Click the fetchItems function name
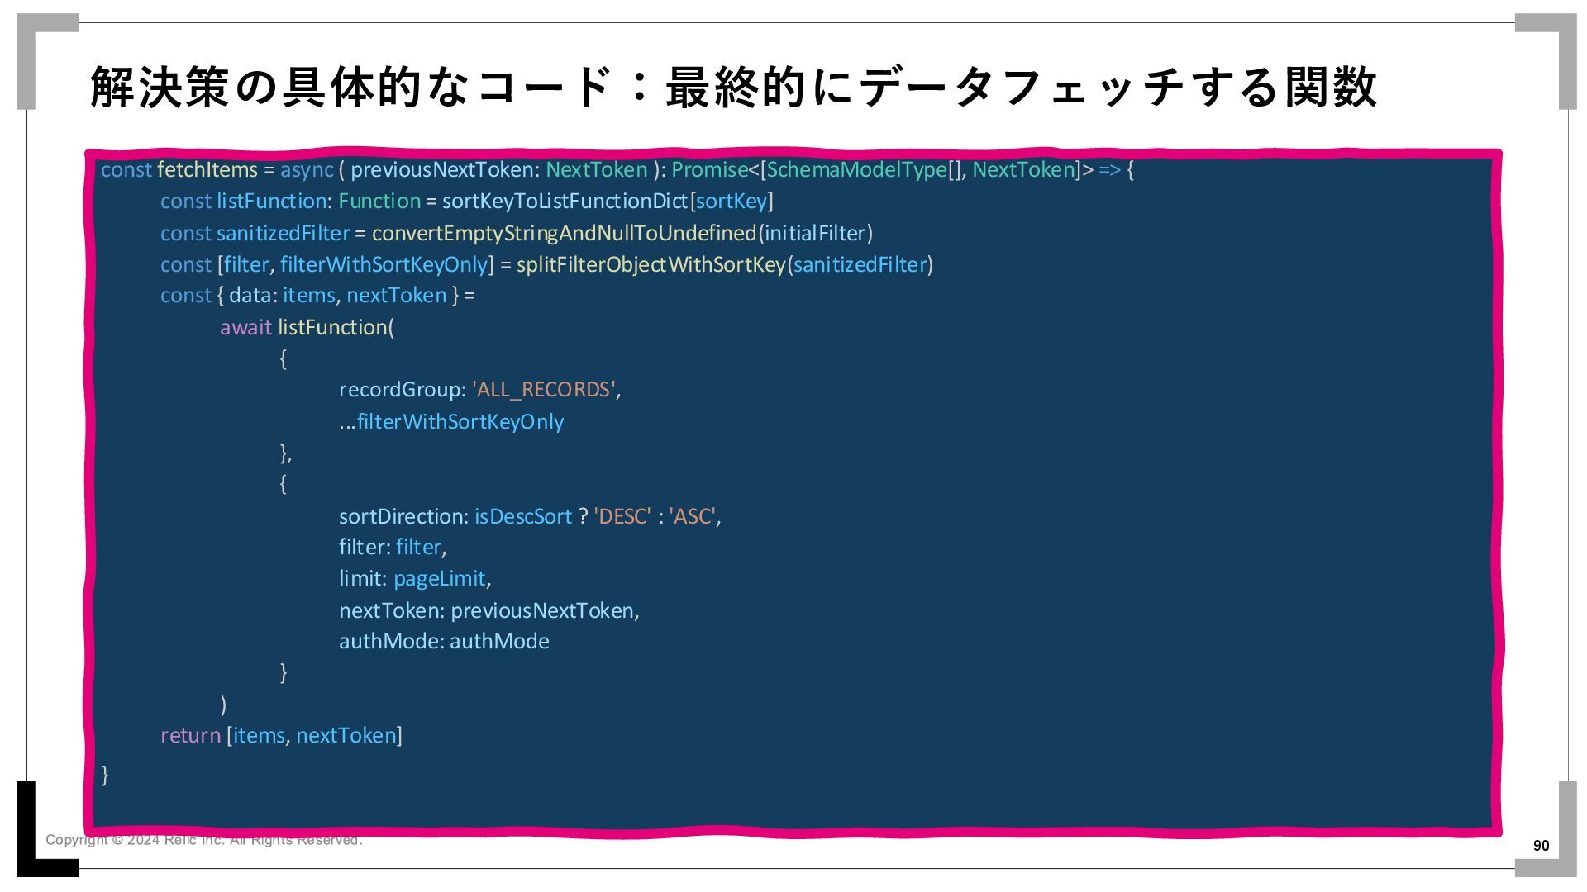 pos(207,170)
